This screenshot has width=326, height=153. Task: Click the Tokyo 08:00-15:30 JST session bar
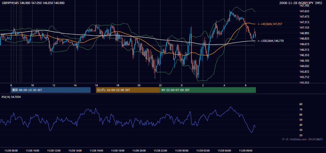(x=51, y=90)
